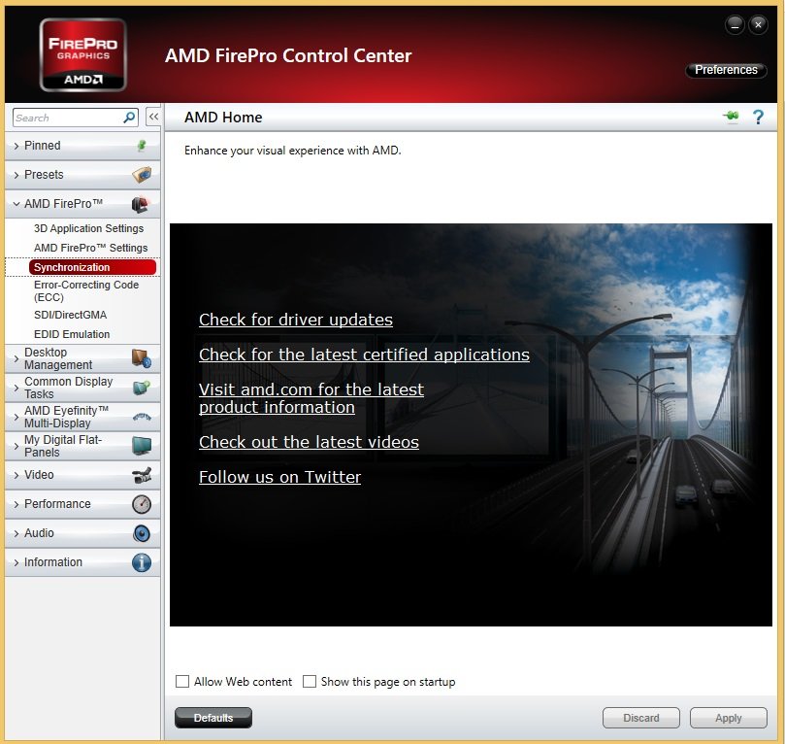The height and width of the screenshot is (744, 785).
Task: Click the Common Display Tasks icon
Action: click(142, 388)
